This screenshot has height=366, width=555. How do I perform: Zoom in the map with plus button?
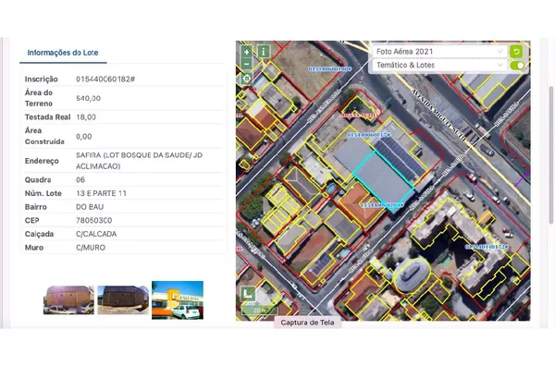pos(247,52)
